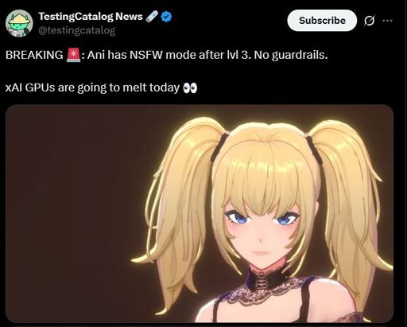Click the character's nose in the image

pos(261,240)
